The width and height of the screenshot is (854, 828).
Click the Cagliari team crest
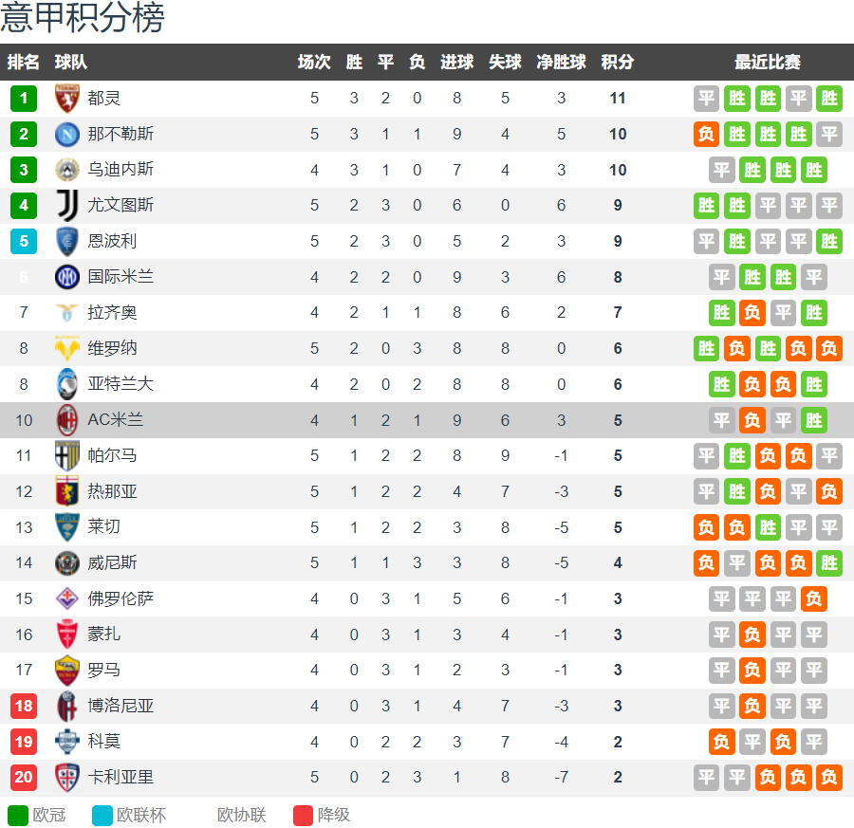click(x=67, y=777)
